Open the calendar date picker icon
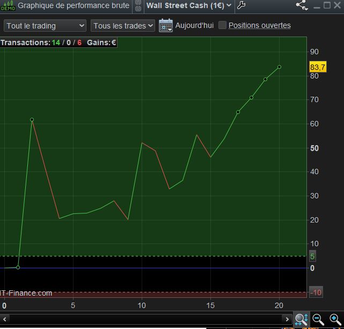This screenshot has height=329, width=344. 166,25
